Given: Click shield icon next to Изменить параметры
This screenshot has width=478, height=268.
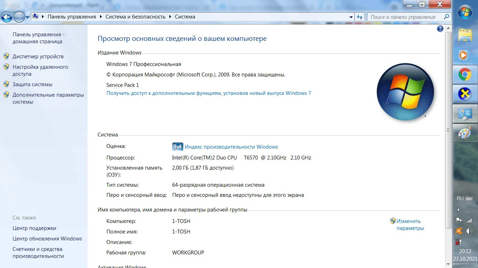Looking at the screenshot, I should (x=393, y=221).
